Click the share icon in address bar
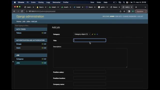The width and height of the screenshot is (160, 90). [x=120, y=11]
